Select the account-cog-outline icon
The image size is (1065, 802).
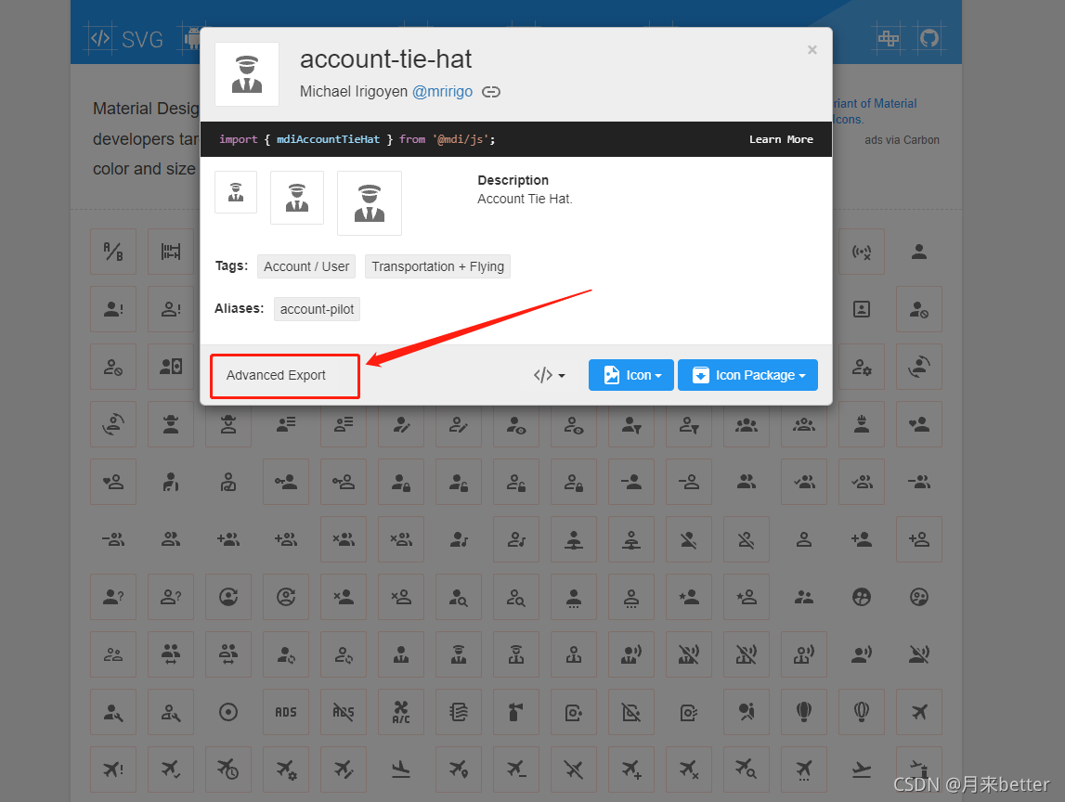coord(862,367)
